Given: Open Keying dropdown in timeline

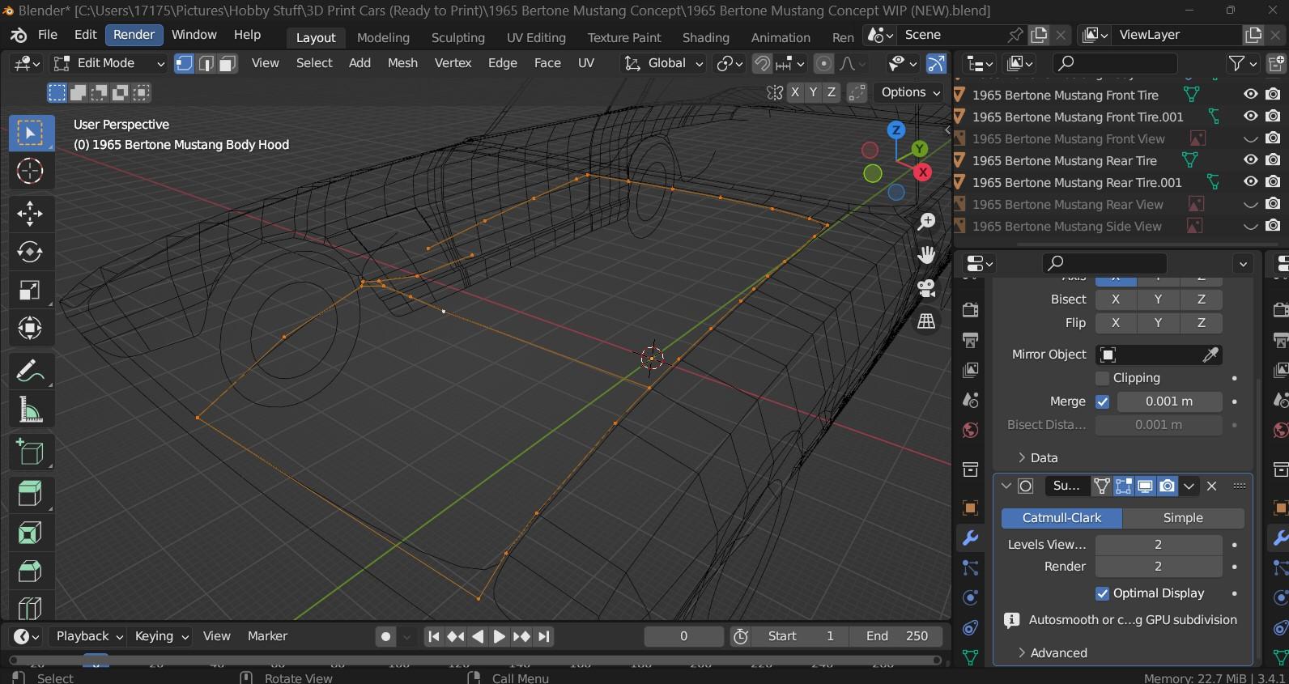Looking at the screenshot, I should tap(161, 636).
